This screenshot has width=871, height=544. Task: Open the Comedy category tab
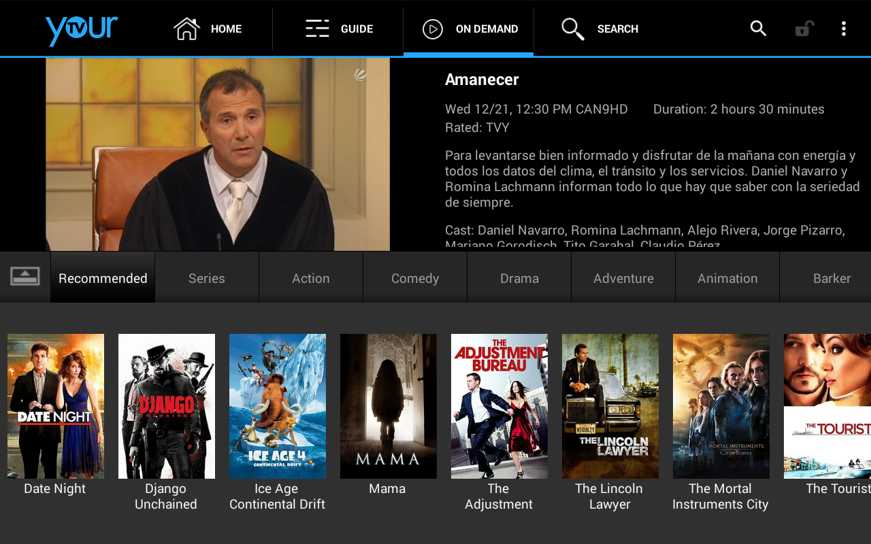coord(415,277)
